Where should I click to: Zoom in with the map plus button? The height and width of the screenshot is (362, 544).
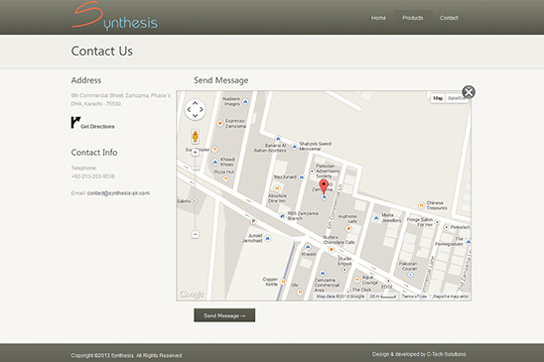coord(195,152)
